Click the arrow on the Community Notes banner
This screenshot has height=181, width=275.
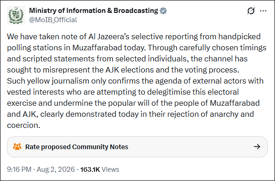point(257,146)
